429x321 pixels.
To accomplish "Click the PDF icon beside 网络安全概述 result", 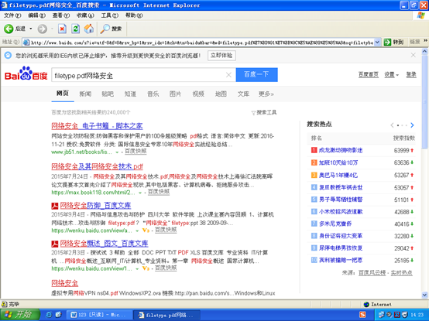I will click(x=55, y=244).
